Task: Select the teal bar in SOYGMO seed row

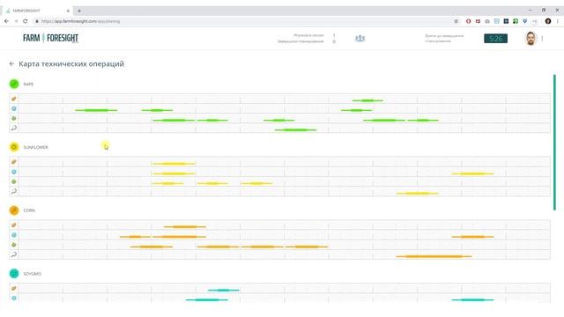Action: point(223,290)
